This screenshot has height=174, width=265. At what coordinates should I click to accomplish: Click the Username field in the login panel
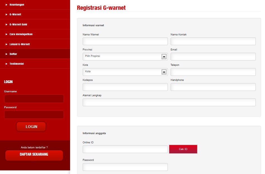34,98
